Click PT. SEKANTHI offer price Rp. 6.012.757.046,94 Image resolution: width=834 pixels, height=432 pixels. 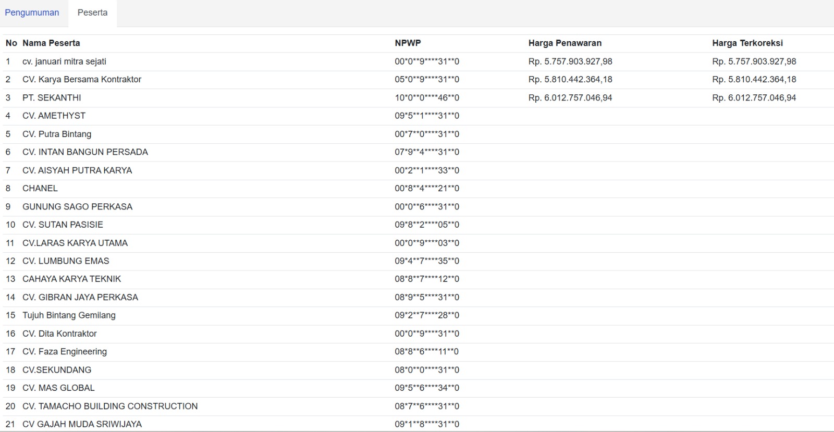pos(570,98)
